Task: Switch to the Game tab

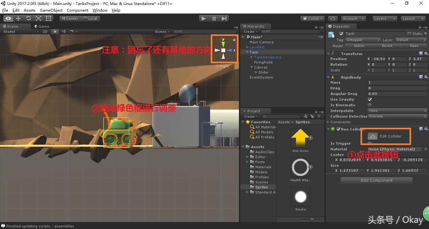Action: [42, 26]
